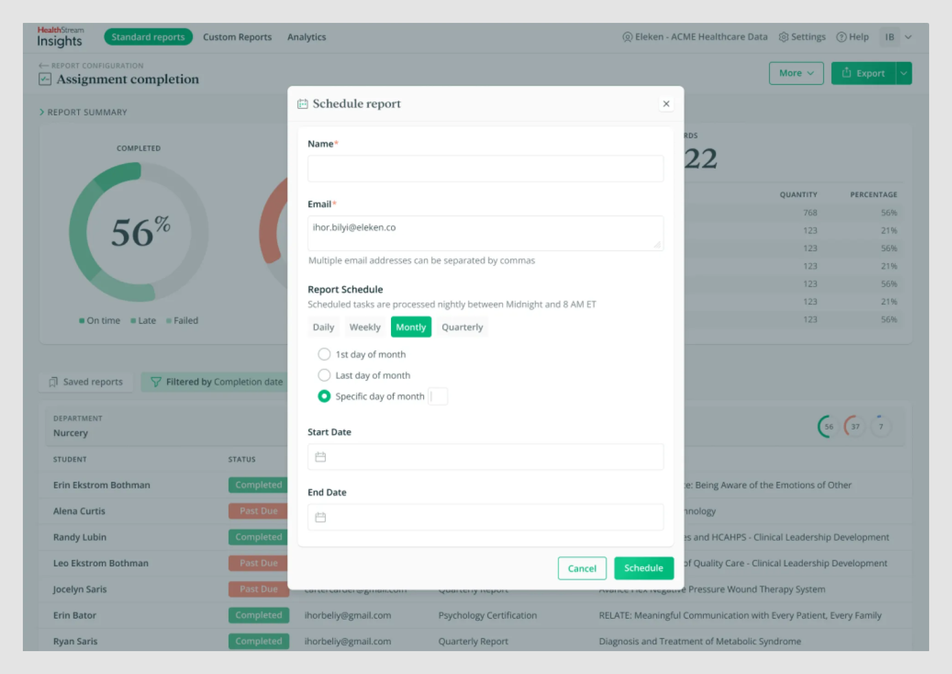The height and width of the screenshot is (674, 952).
Task: Click Erin Bator's Completed status
Action: coord(259,615)
